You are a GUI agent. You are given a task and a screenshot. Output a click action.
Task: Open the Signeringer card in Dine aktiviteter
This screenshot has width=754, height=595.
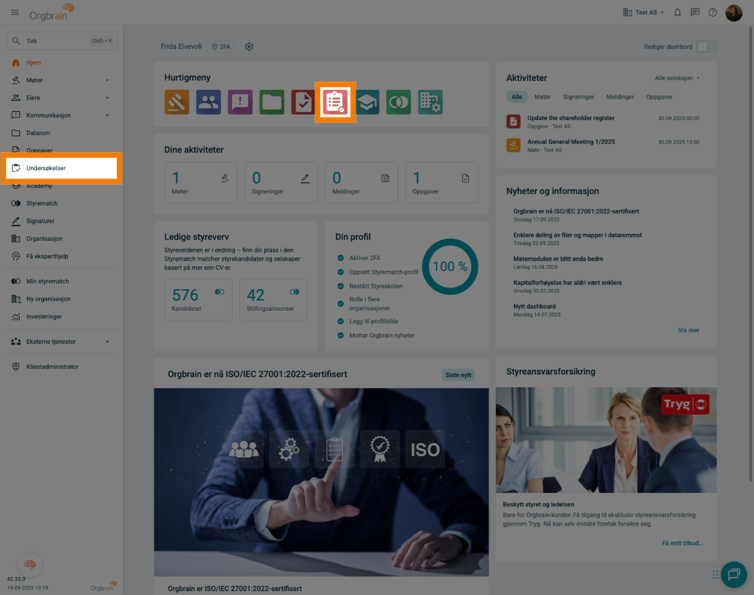(x=281, y=182)
